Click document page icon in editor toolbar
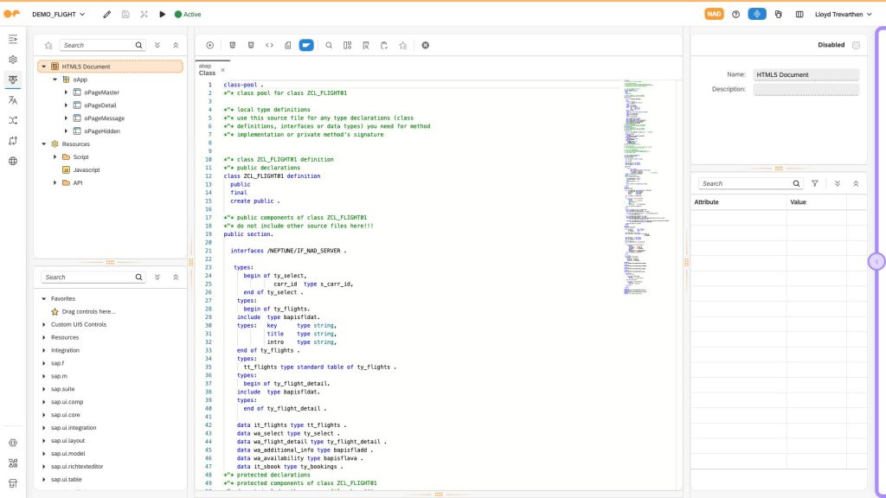 (287, 45)
